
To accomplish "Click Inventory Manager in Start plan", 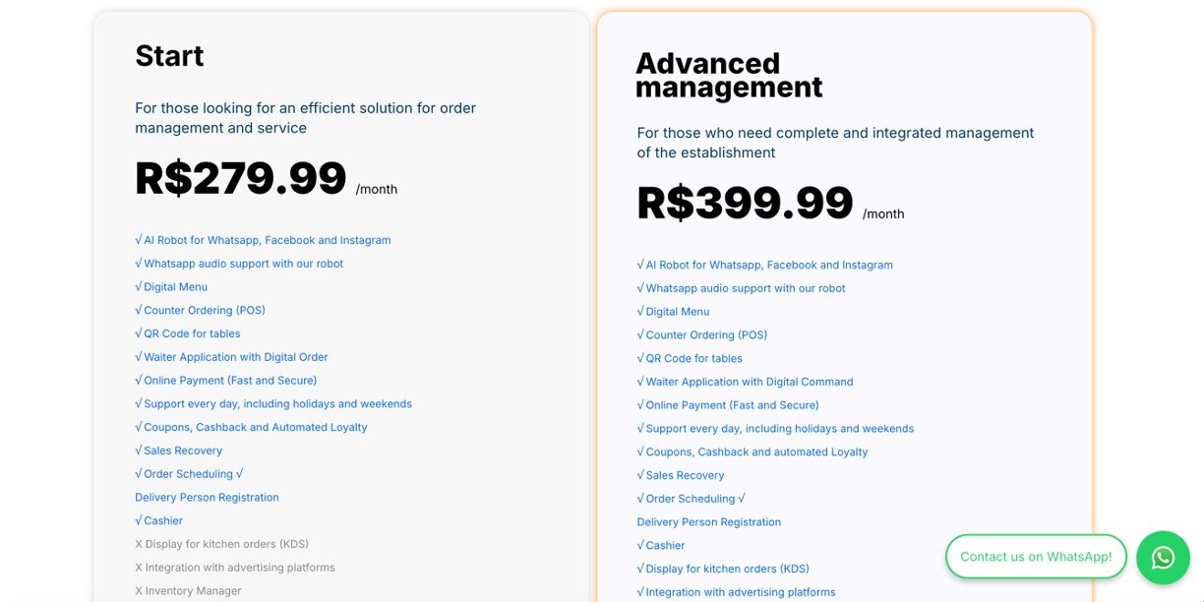I will pos(188,591).
